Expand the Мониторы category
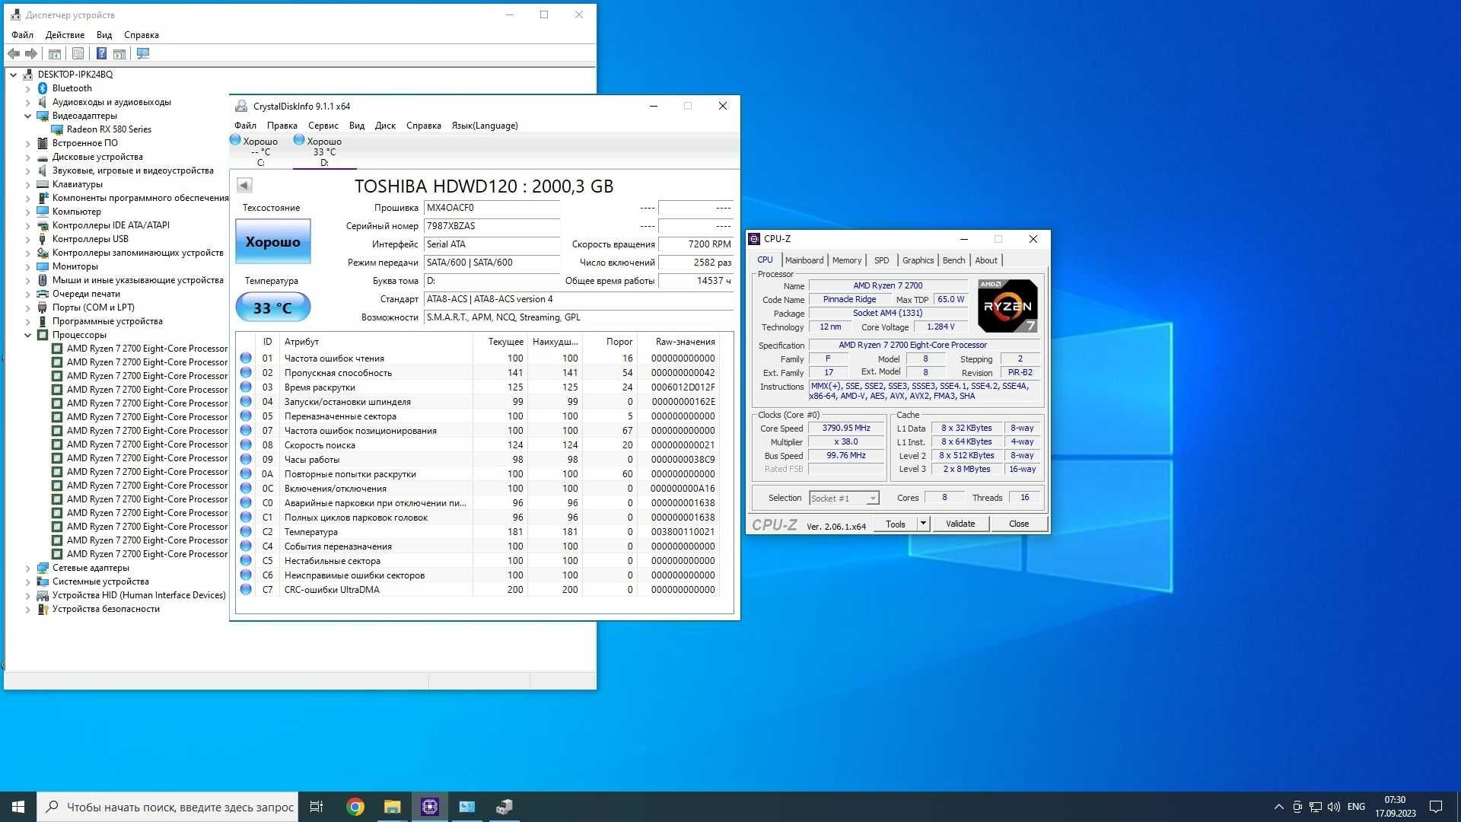This screenshot has width=1461, height=822. [x=28, y=266]
